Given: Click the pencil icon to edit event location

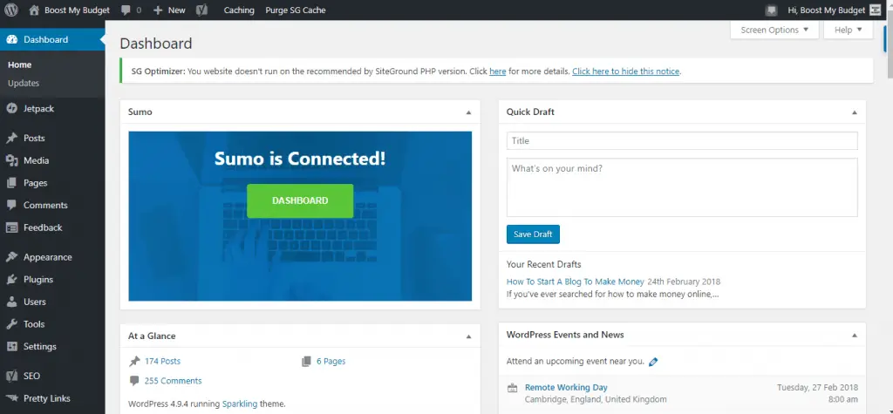Looking at the screenshot, I should (653, 362).
